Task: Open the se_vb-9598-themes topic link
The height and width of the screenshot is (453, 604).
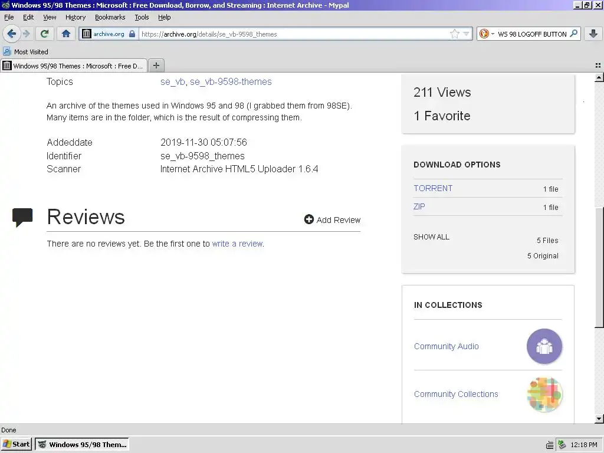Action: point(231,81)
